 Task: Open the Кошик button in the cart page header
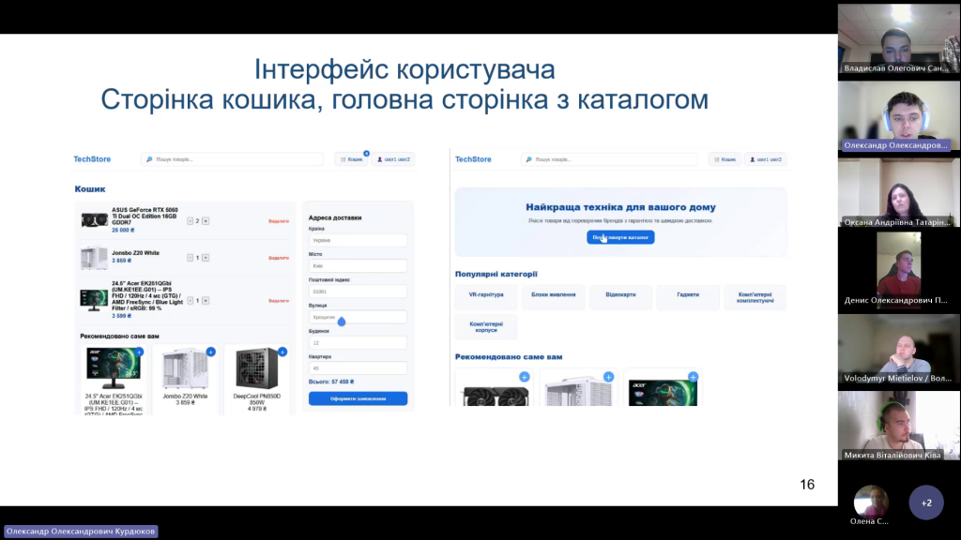tap(352, 159)
